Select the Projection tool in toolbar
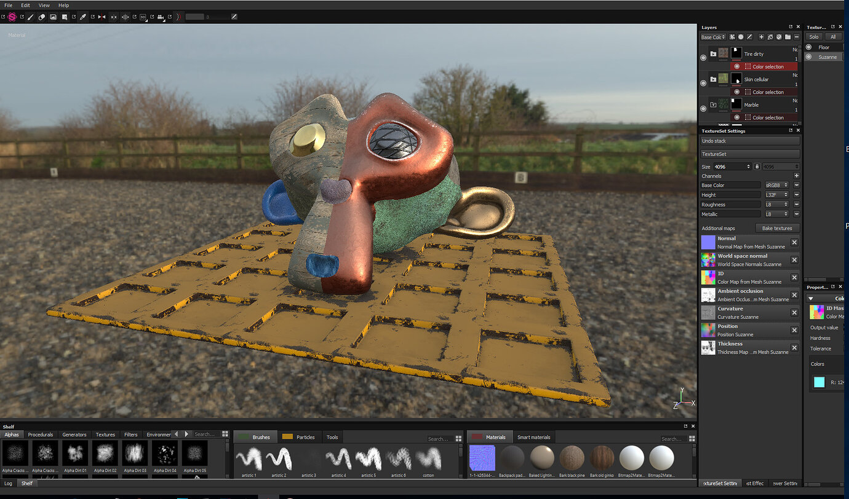Image resolution: width=849 pixels, height=499 pixels. [54, 17]
